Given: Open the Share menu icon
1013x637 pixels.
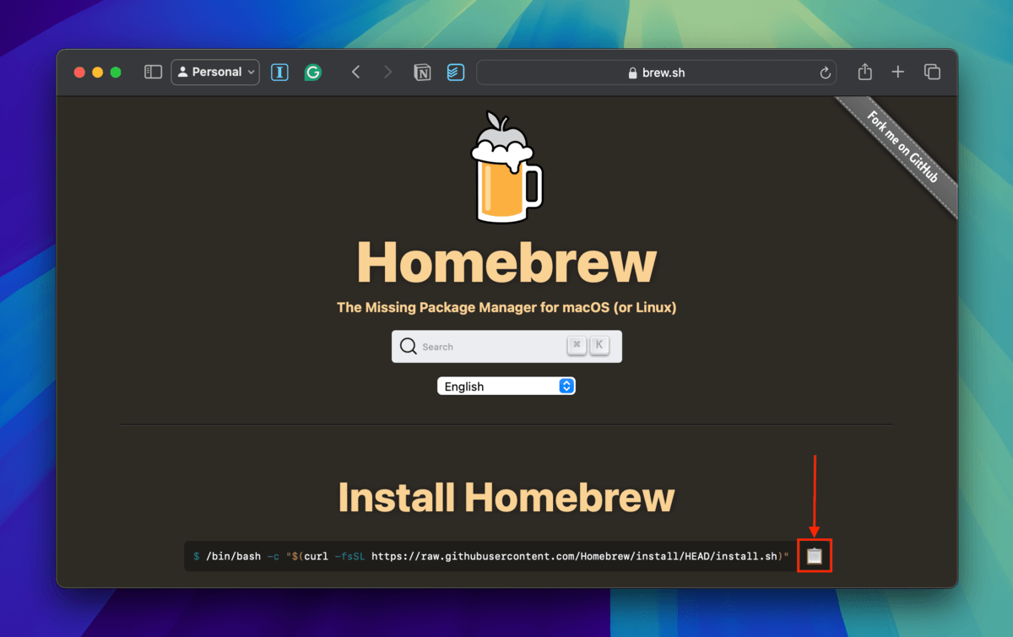Looking at the screenshot, I should tap(864, 73).
